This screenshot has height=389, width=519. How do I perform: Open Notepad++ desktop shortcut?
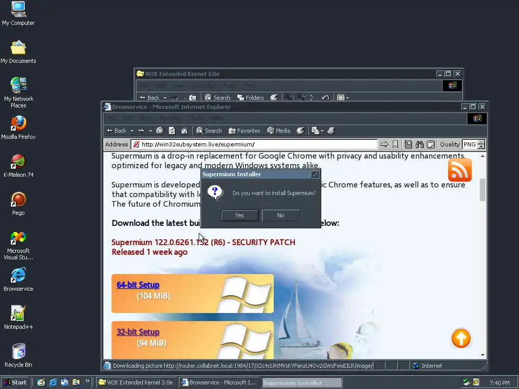coord(19,317)
